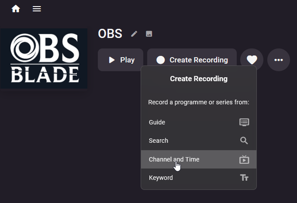
Task: Click the play triangle icon
Action: click(112, 60)
